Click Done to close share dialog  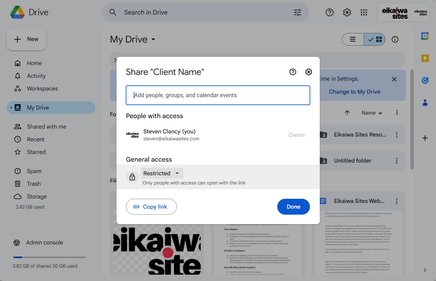point(293,207)
